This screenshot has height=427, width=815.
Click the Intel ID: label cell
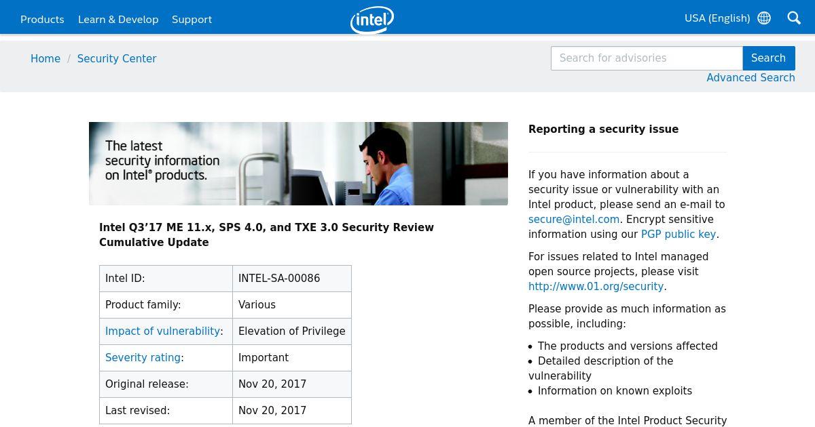166,279
